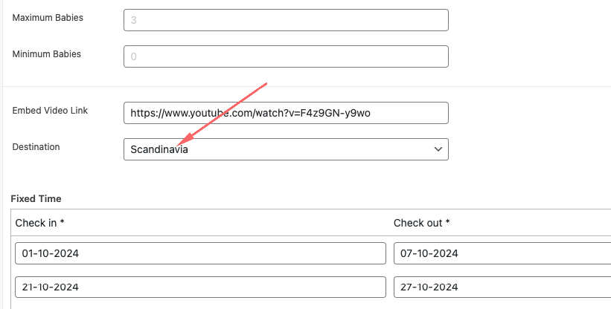Focus the Embed Video Link field
Viewport: 611px width, 309px height.
click(x=286, y=113)
